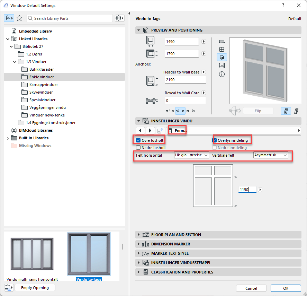Click the Favorites star icon

pos(19,18)
